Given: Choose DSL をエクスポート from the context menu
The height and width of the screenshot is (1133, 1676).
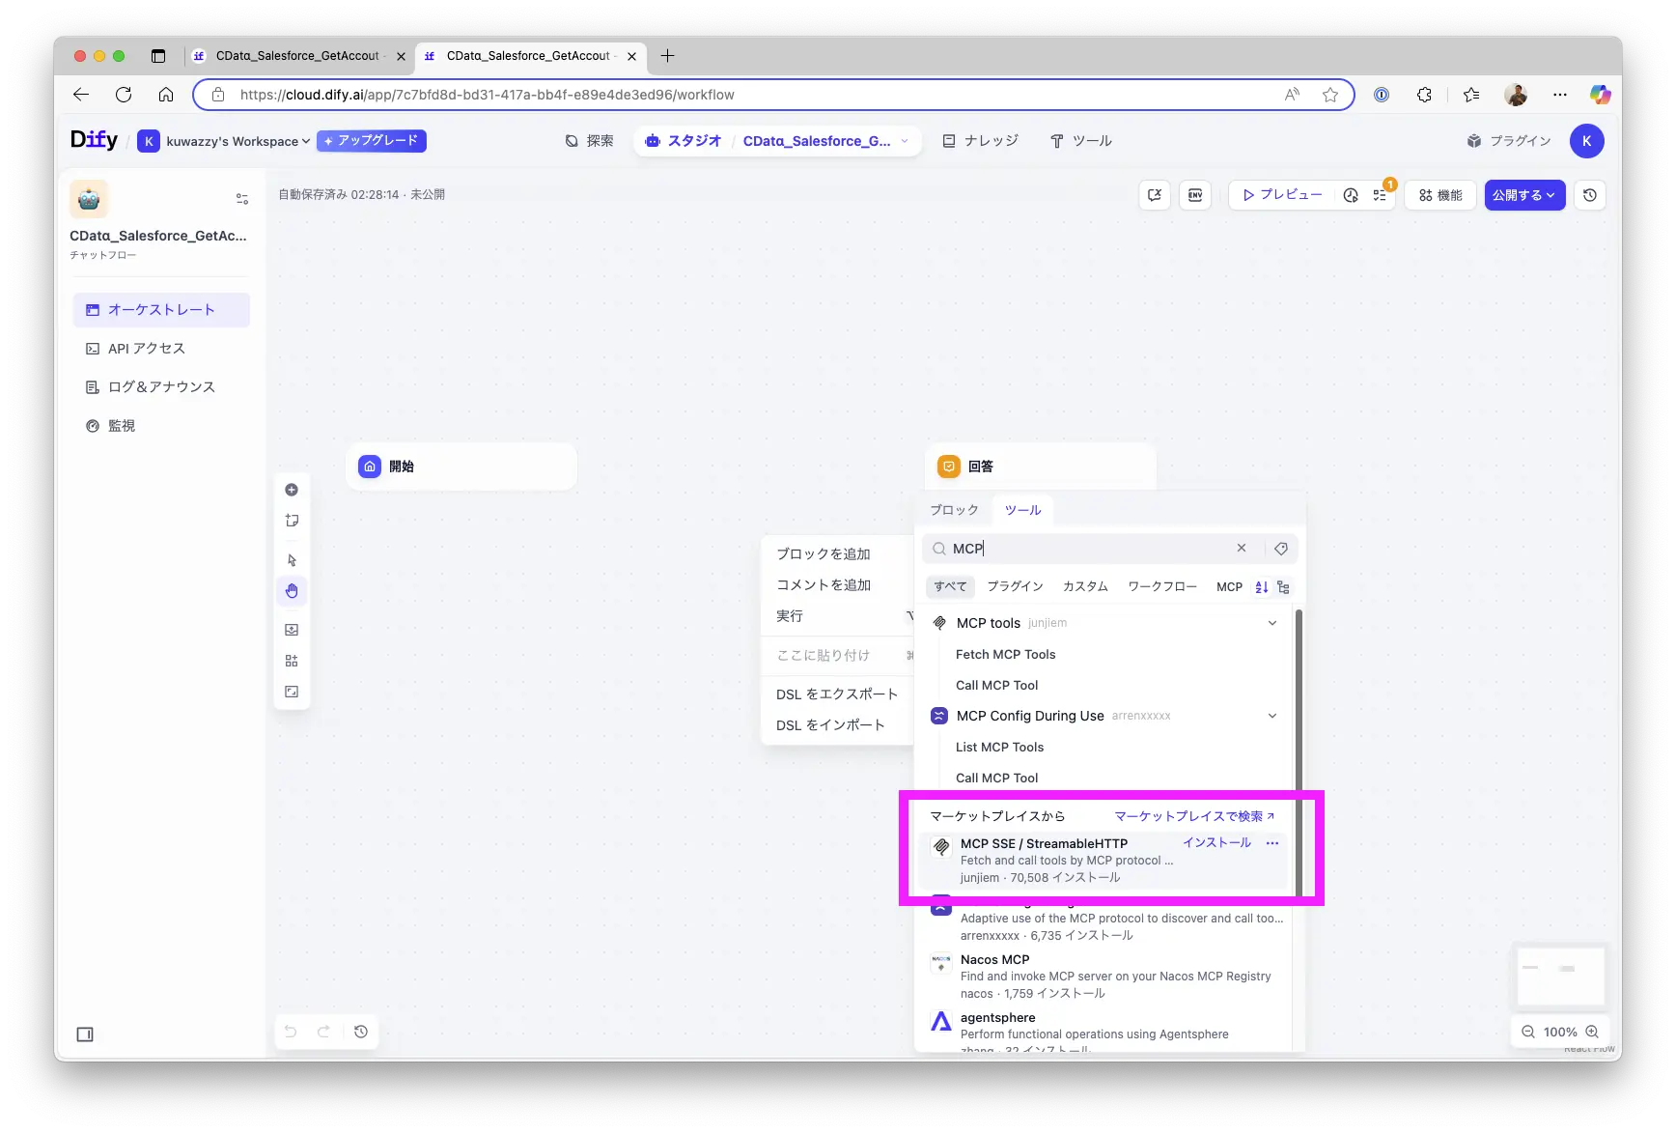Looking at the screenshot, I should 836,694.
